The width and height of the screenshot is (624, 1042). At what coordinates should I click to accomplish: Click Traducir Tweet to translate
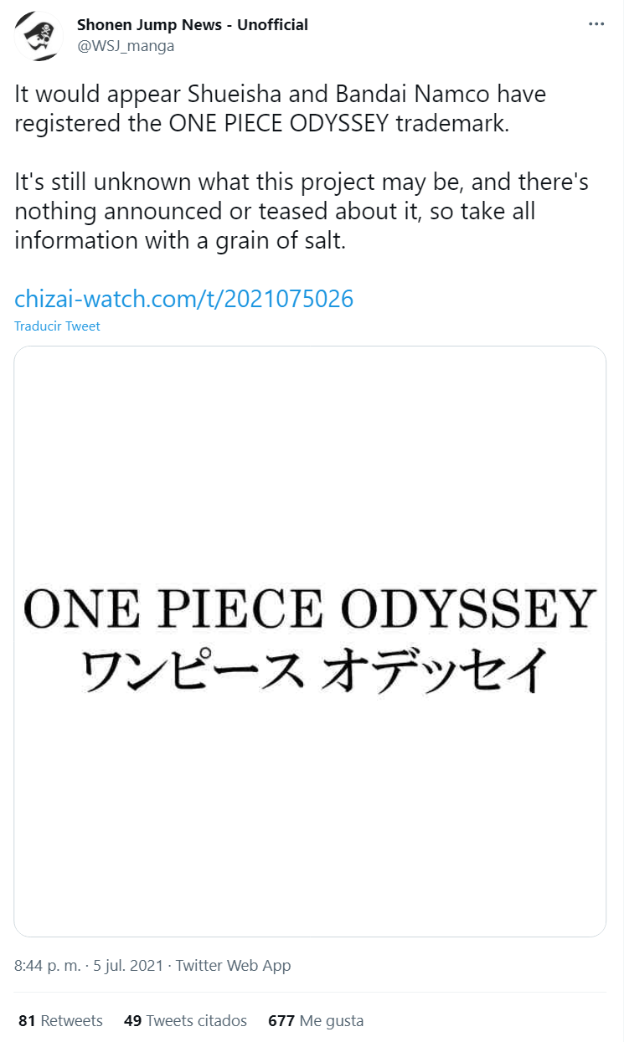(57, 326)
